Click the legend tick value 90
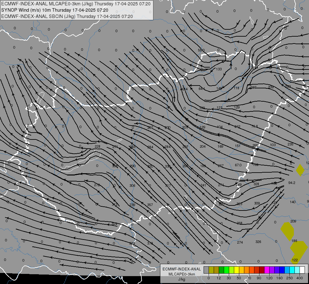Screen dimensions: 309x284 259,278
